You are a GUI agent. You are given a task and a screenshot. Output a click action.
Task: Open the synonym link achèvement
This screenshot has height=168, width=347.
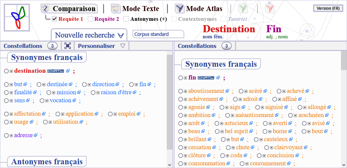coord(203,99)
